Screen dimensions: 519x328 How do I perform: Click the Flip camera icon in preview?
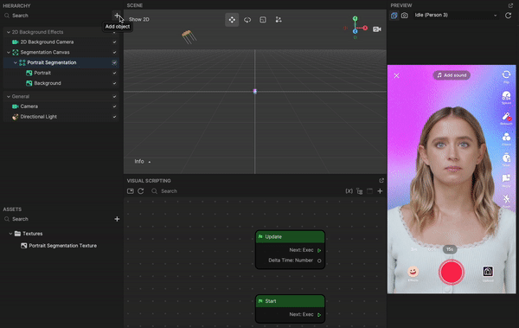[506, 75]
